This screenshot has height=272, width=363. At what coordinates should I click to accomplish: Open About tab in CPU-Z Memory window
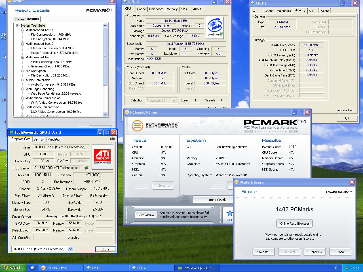pos(325,11)
